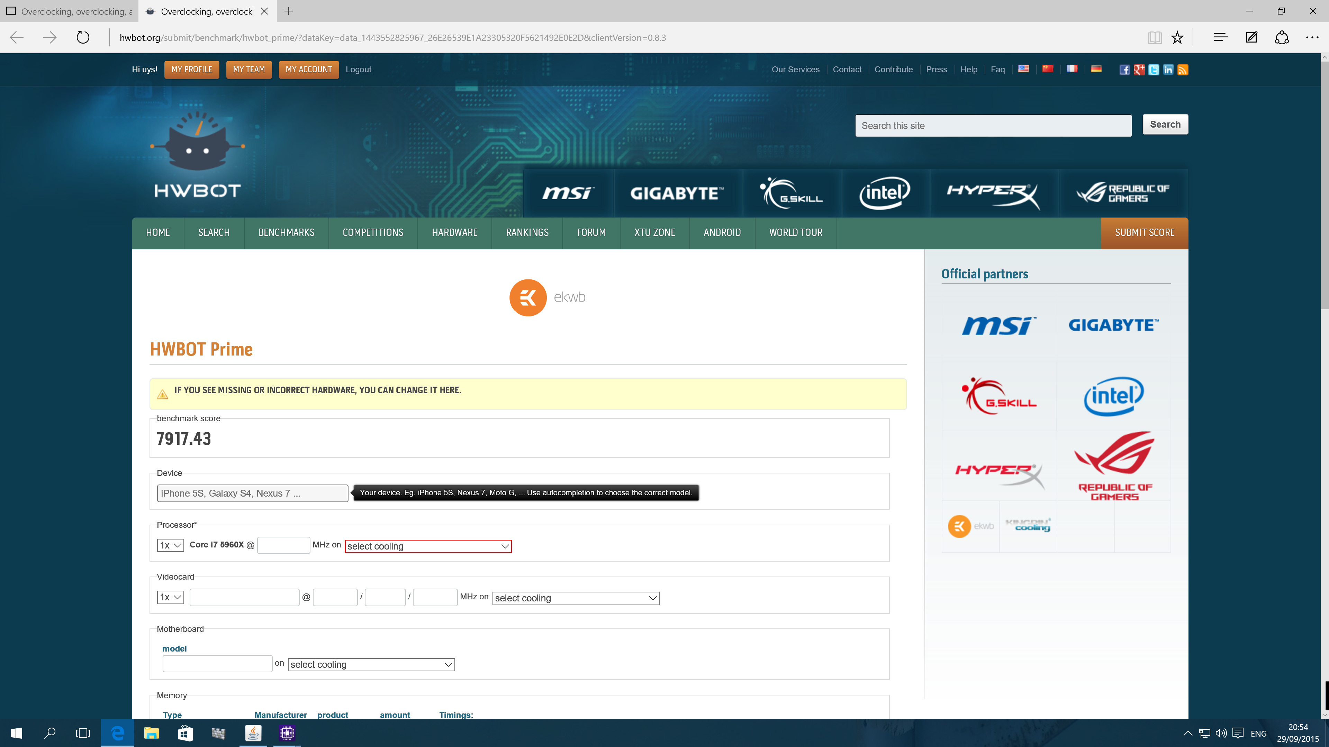
Task: Click the MSI banner logo in header
Action: tap(568, 193)
